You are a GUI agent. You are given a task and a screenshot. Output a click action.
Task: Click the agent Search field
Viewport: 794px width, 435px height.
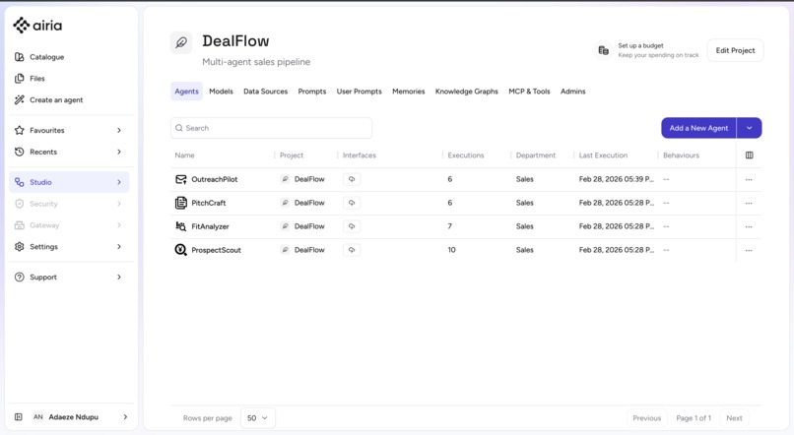[272, 128]
